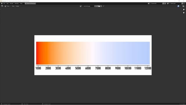Click the Pan View status bar entry
This screenshot has height=105, width=186.
[25, 104]
